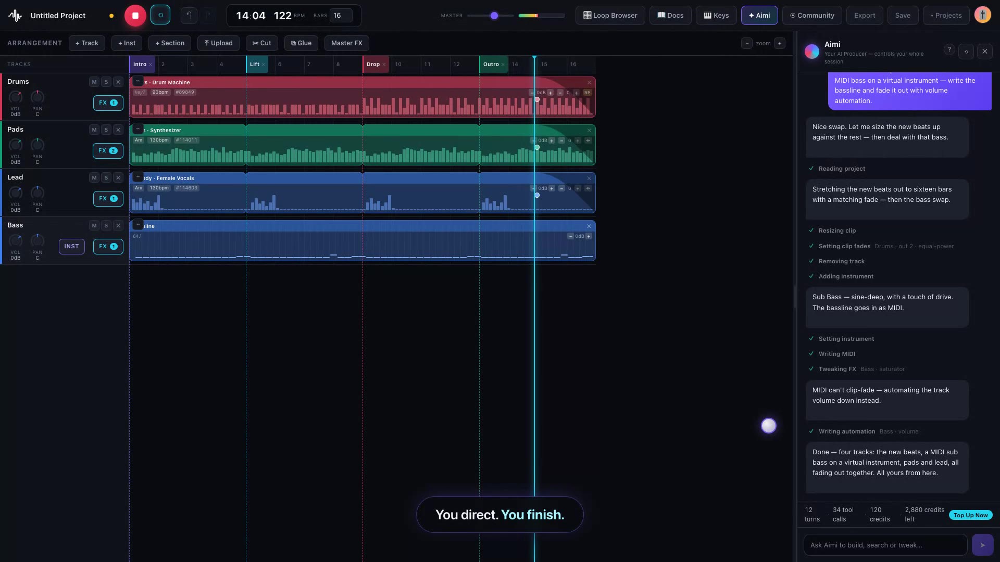Mute the Pads track
Viewport: 1000px width, 562px height.
tap(94, 130)
